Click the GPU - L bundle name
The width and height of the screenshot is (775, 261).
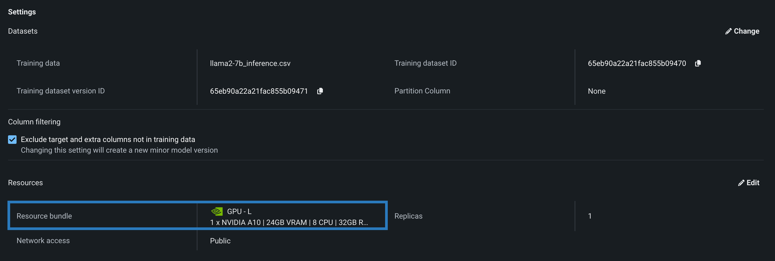click(239, 211)
